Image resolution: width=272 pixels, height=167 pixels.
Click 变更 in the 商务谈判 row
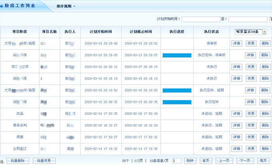click(251, 126)
